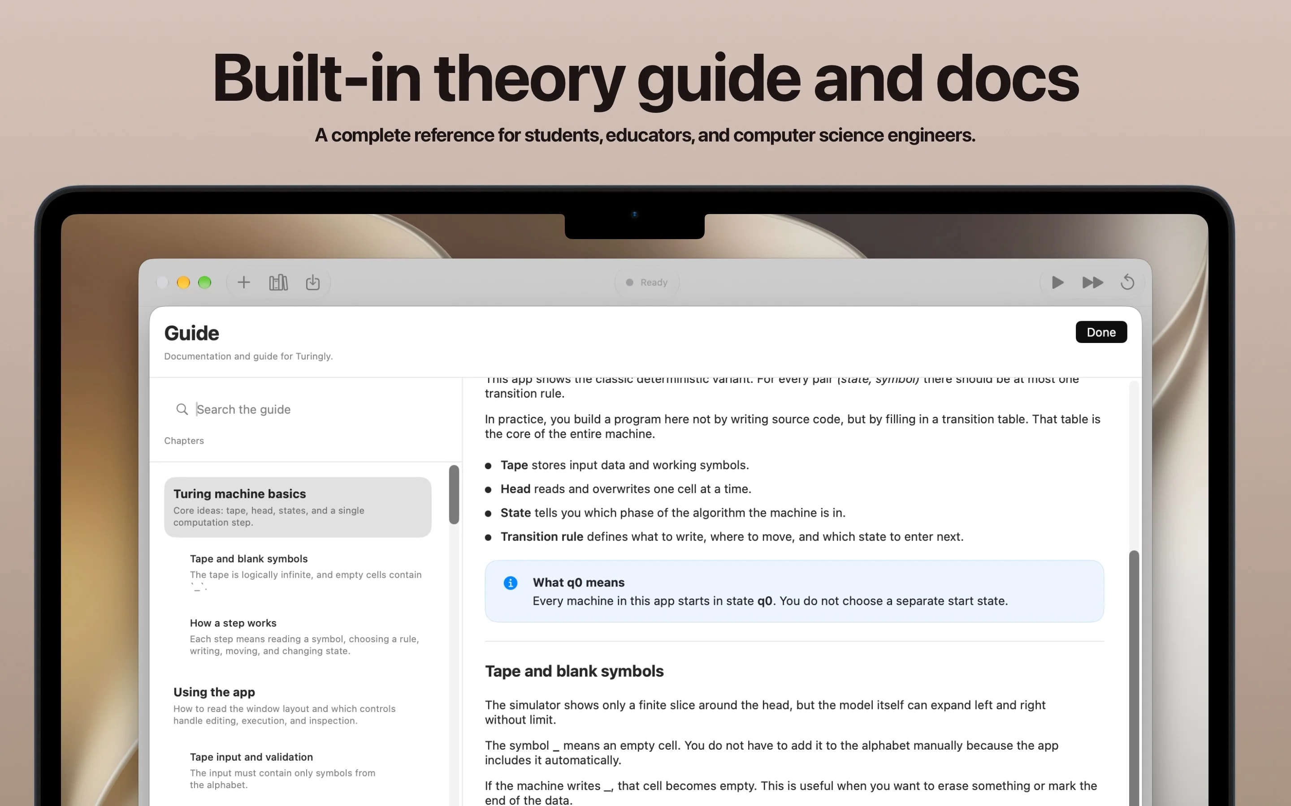Click the info icon in What q0 means
Screen dimensions: 1291x806
coord(511,583)
